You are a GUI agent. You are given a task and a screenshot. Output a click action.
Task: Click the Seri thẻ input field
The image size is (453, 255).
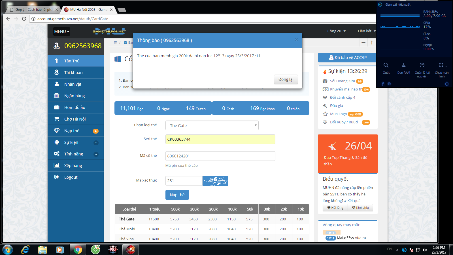pos(220,139)
